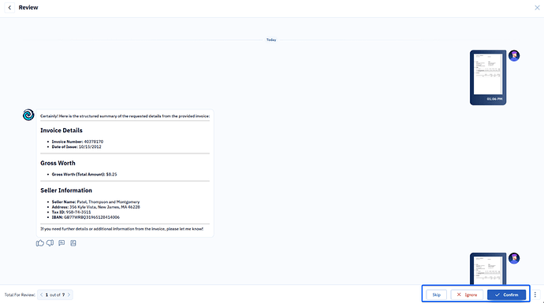Click the save icon under the response
544x303 pixels.
click(73, 243)
